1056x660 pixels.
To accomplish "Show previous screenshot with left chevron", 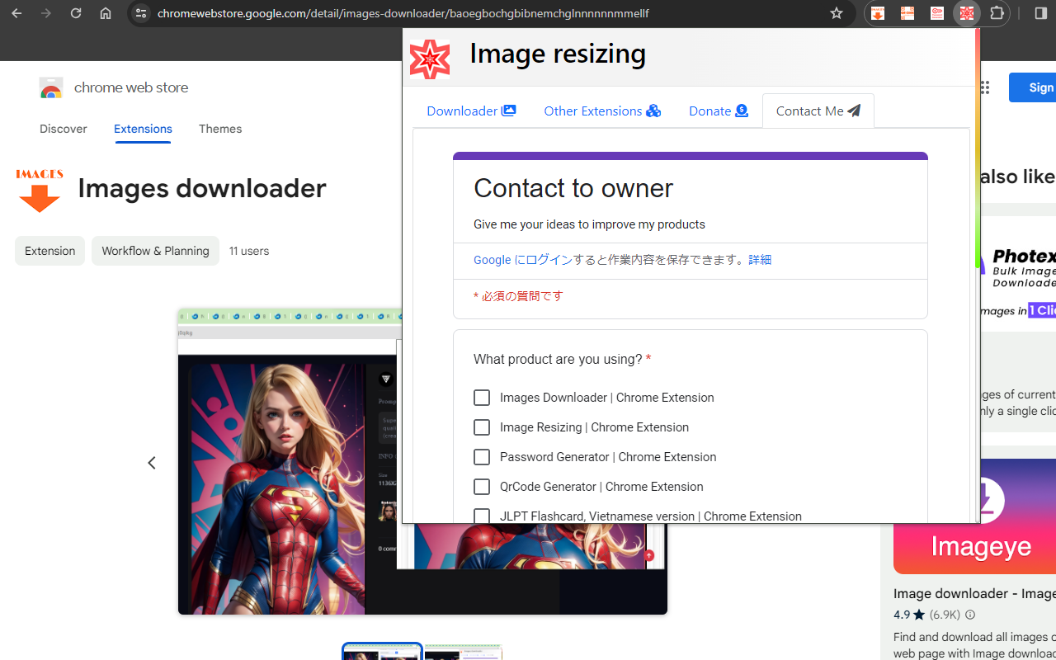I will click(152, 463).
